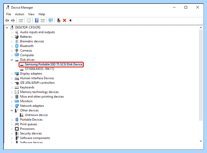Select Mice and other pointing devices label
The width and height of the screenshot is (207, 153).
tap(42, 96)
